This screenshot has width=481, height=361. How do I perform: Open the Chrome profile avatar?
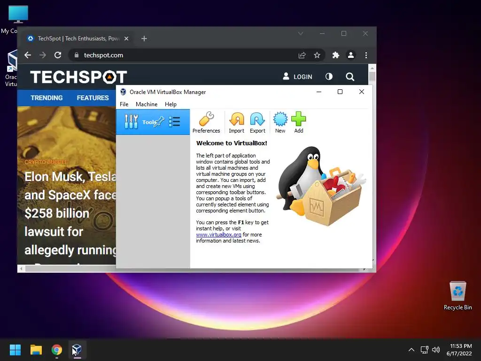350,55
